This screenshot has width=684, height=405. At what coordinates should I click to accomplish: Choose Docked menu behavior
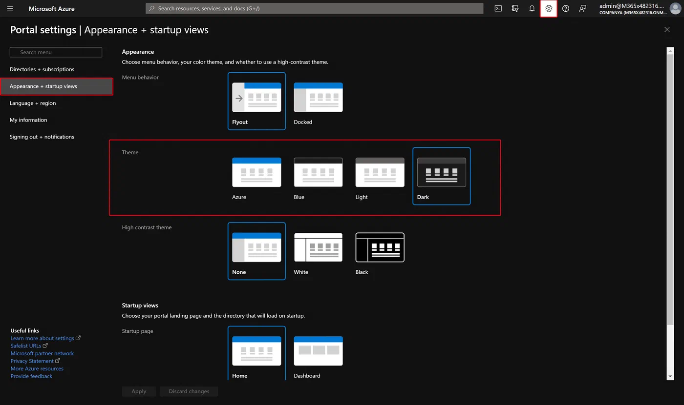point(318,101)
